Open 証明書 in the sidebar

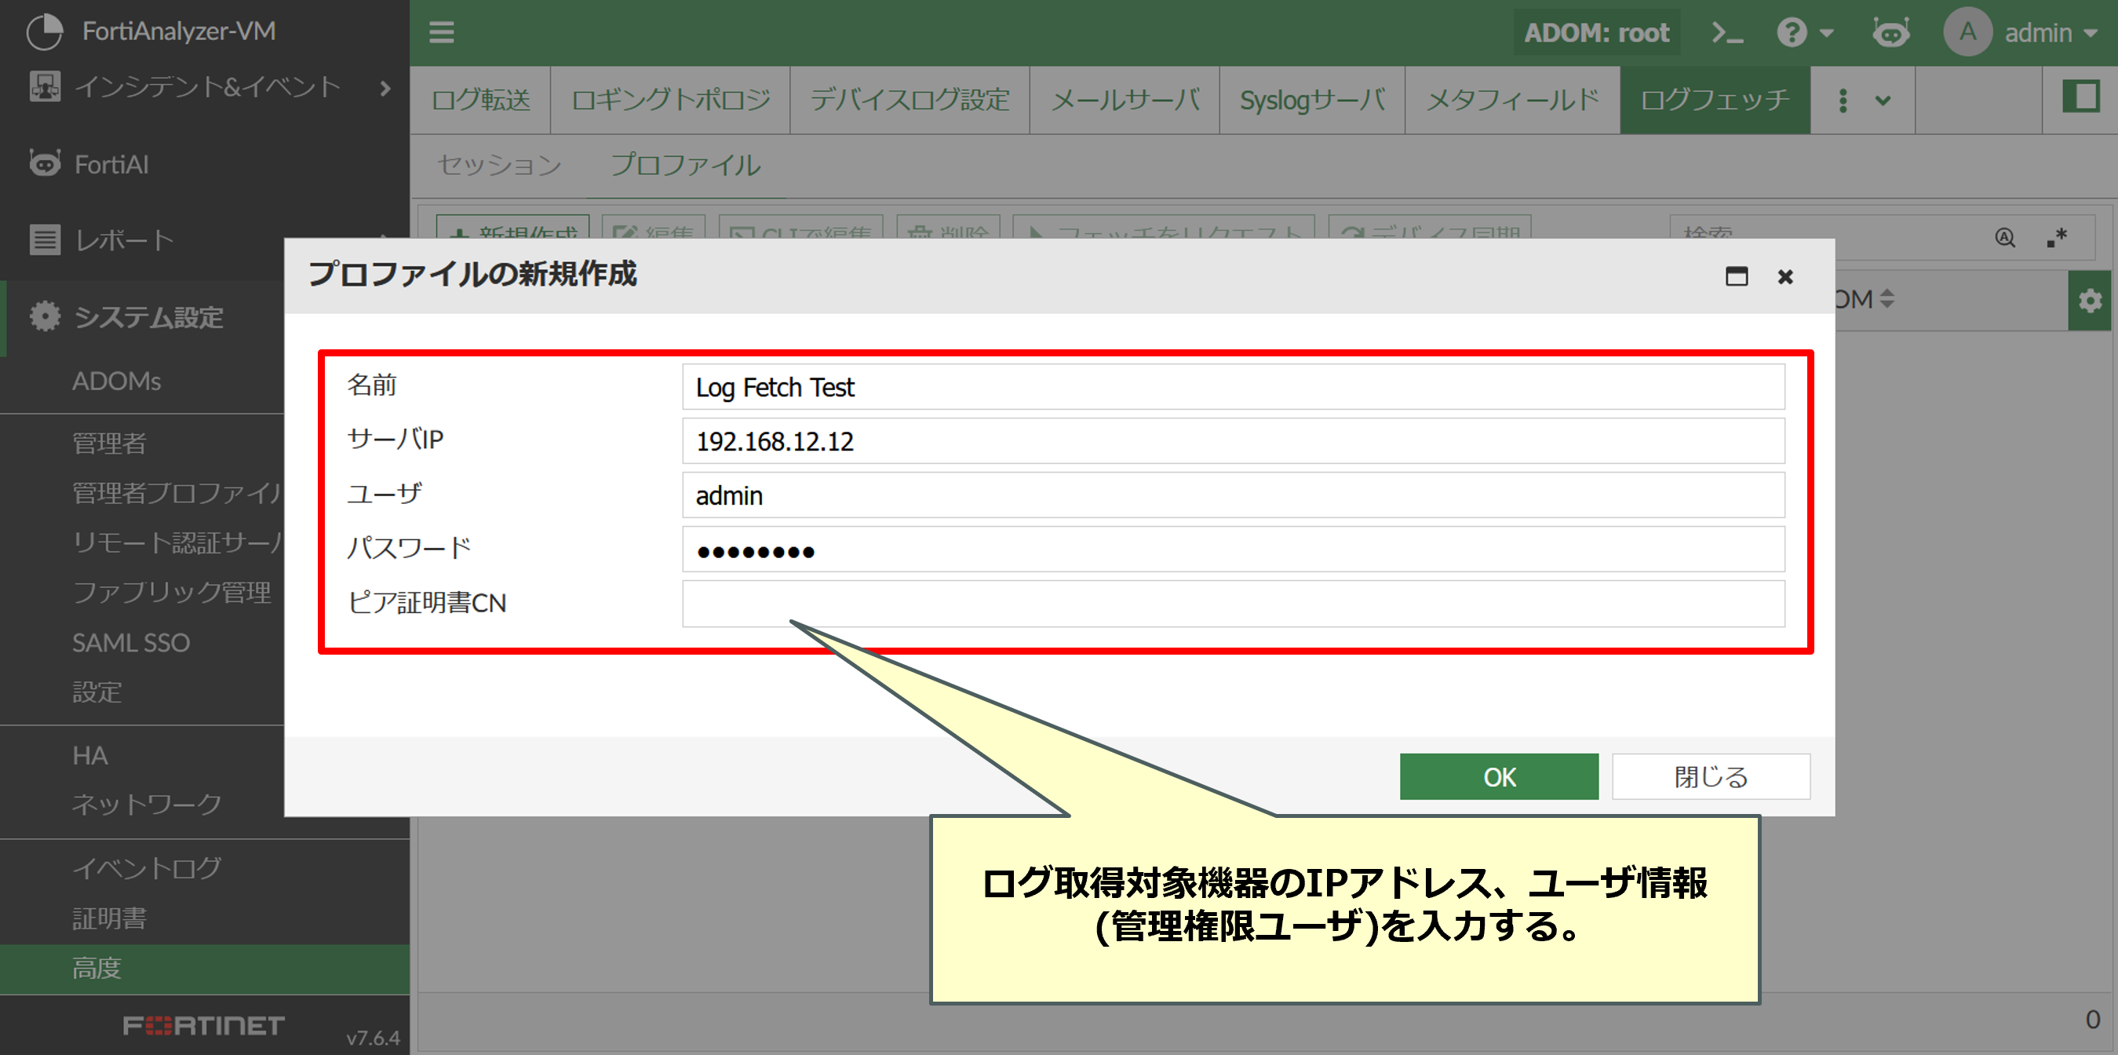109,918
